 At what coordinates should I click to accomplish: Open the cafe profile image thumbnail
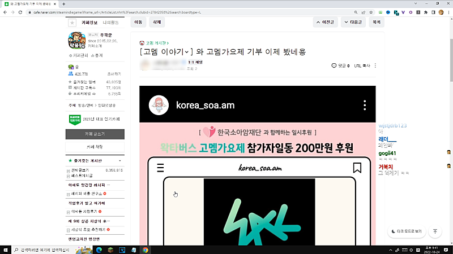point(77,40)
